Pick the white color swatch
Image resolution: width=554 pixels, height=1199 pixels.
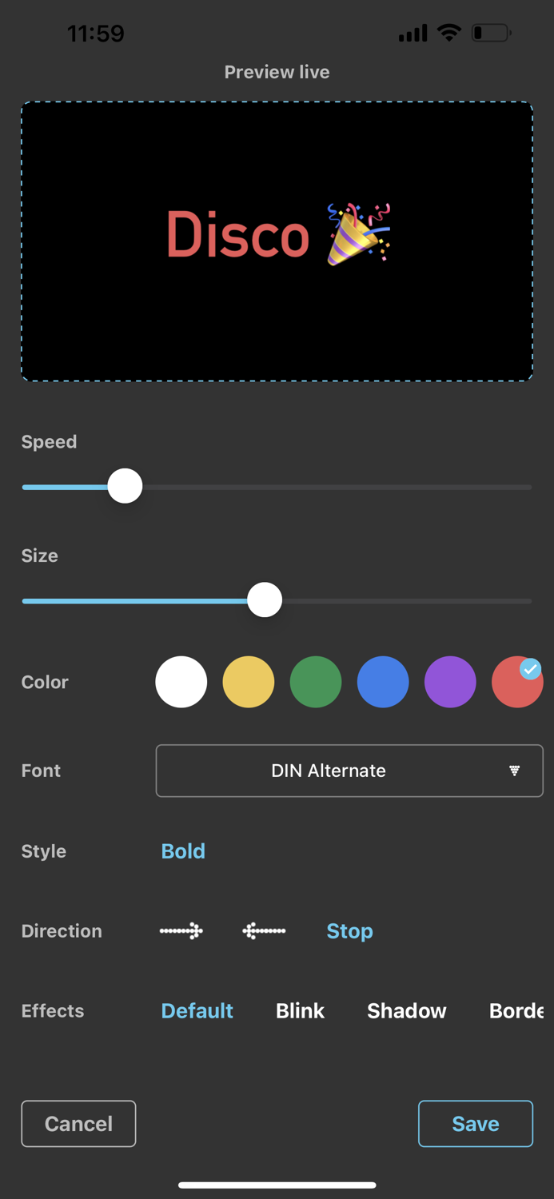181,682
